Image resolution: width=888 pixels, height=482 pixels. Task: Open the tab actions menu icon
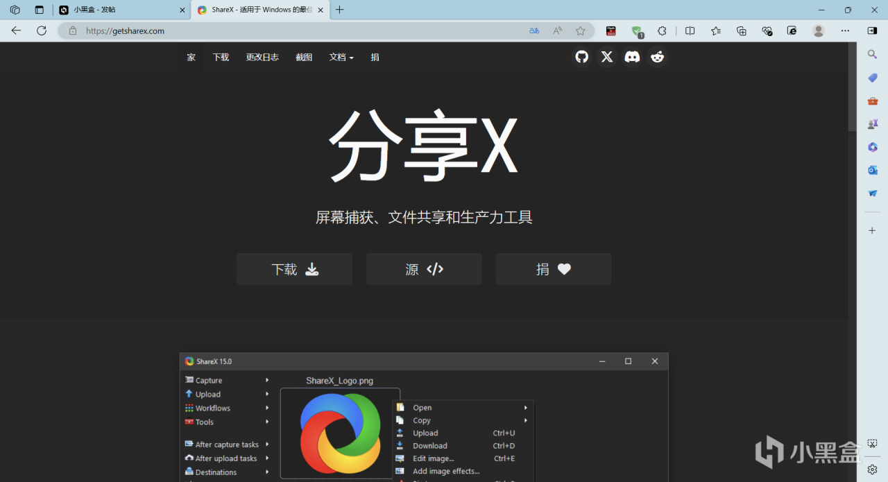click(15, 10)
